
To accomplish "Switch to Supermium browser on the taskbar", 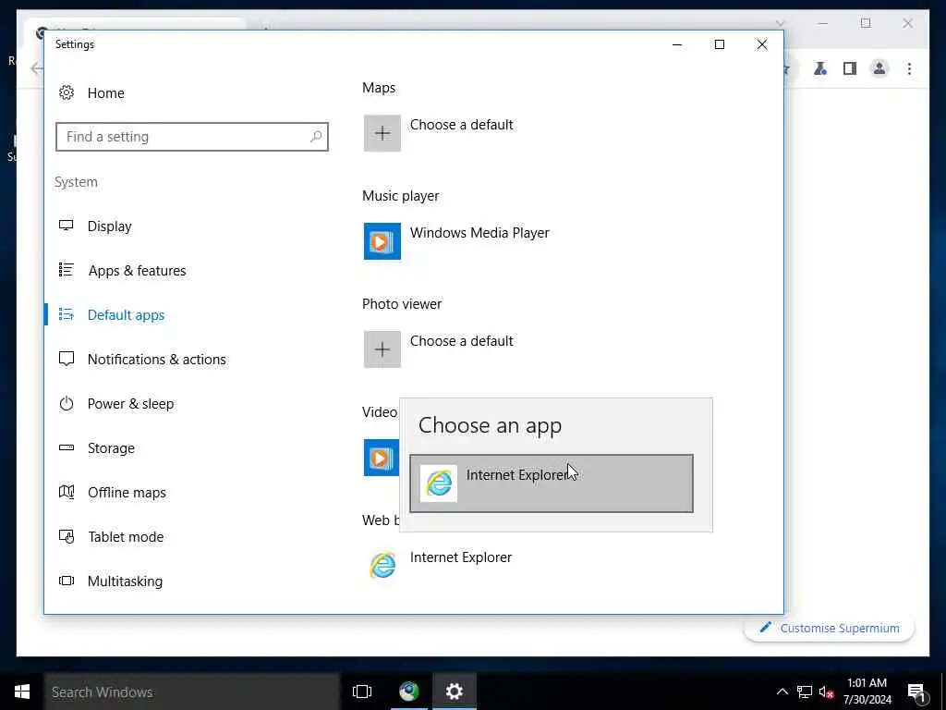I will 409,692.
